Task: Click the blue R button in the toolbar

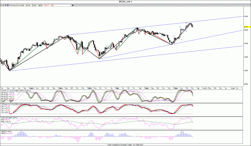Action: click(x=8, y=6)
